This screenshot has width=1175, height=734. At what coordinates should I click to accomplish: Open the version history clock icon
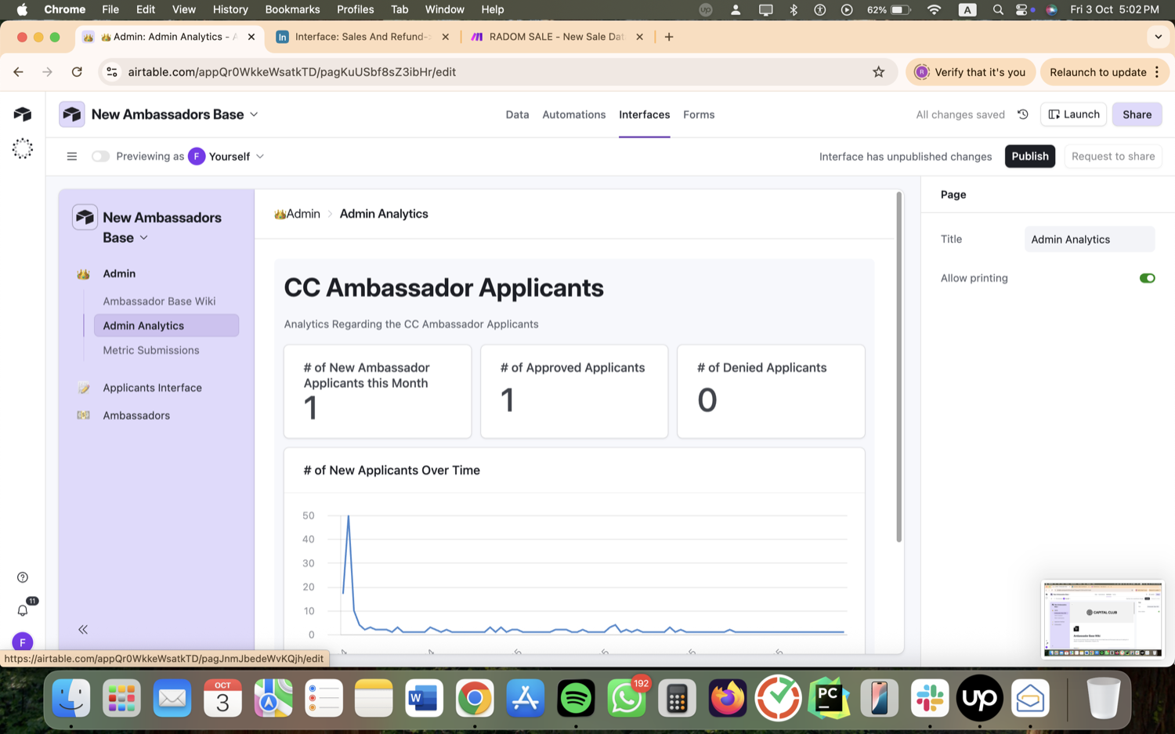[x=1023, y=114]
